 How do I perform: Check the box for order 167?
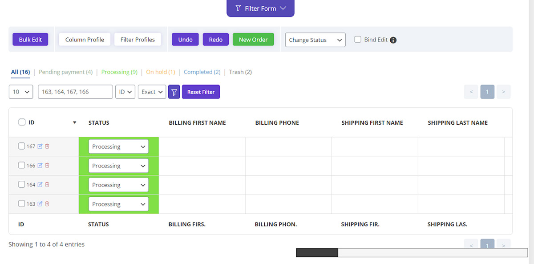click(21, 146)
